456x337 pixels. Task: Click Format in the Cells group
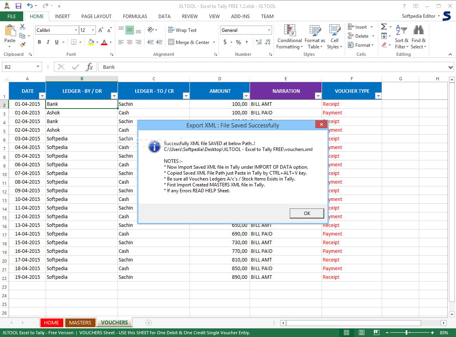coord(359,45)
